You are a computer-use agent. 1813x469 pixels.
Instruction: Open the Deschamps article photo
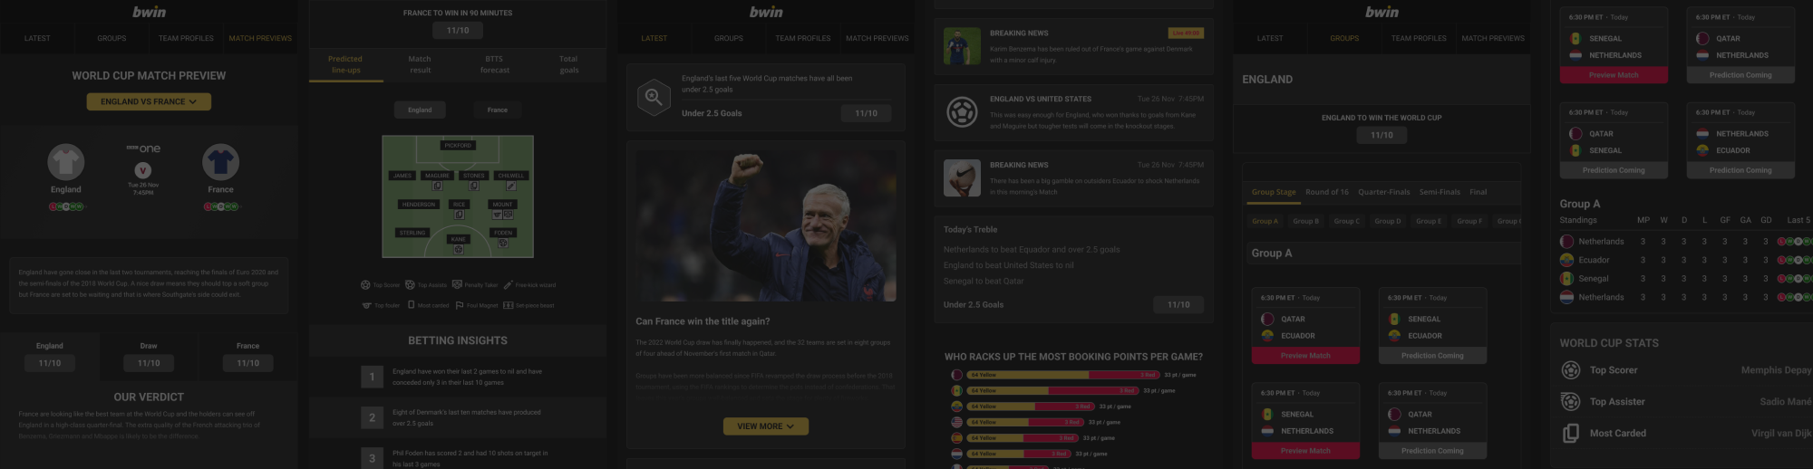(x=766, y=225)
